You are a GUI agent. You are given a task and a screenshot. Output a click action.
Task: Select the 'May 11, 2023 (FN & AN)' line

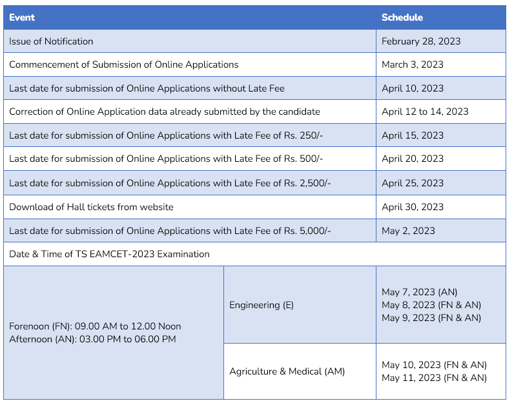(434, 378)
